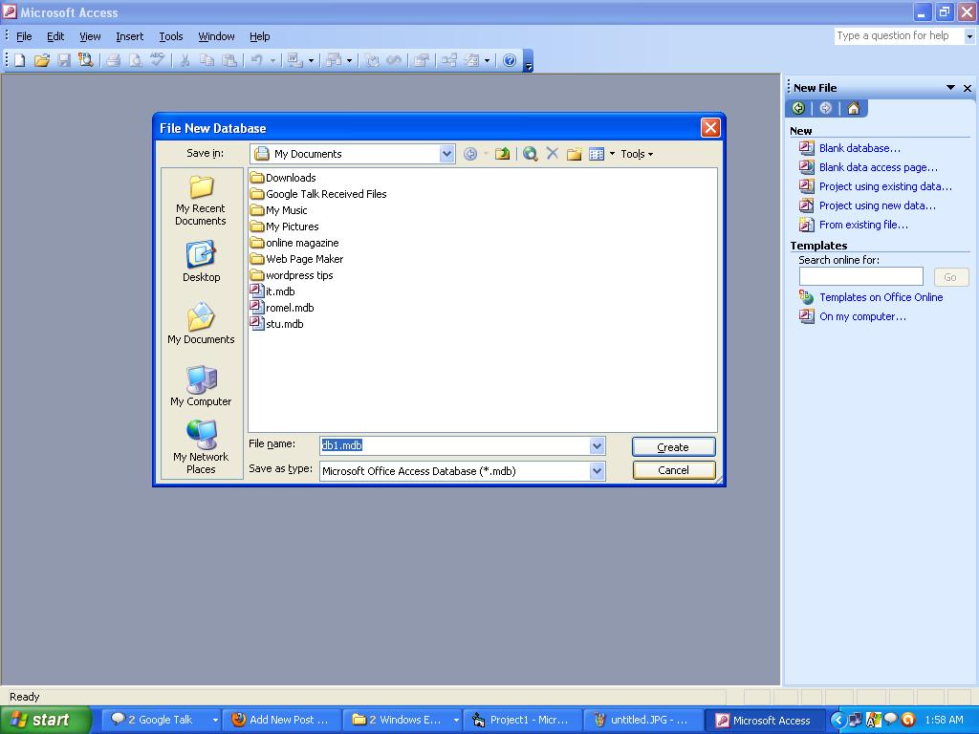Click the Delete X icon in dialog toolbar
The height and width of the screenshot is (734, 979).
(x=552, y=154)
